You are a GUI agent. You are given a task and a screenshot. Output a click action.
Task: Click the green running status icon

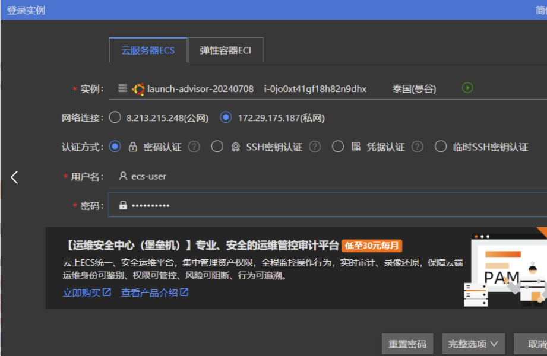467,88
